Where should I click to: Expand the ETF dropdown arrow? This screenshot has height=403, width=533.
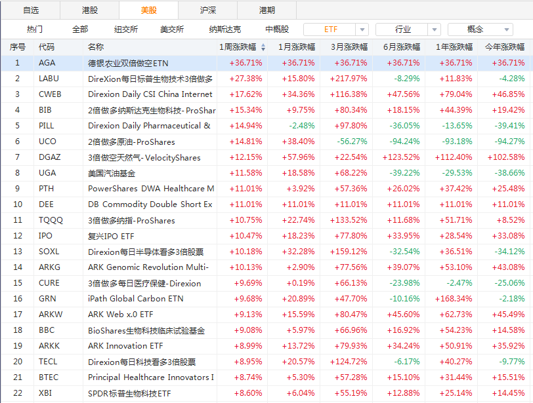pyautogui.click(x=362, y=29)
